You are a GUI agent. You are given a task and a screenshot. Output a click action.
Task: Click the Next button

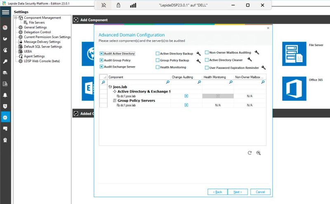click(238, 192)
